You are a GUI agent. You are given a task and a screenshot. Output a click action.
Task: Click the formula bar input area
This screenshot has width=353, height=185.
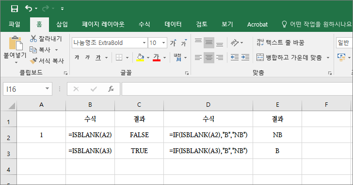coord(237,89)
